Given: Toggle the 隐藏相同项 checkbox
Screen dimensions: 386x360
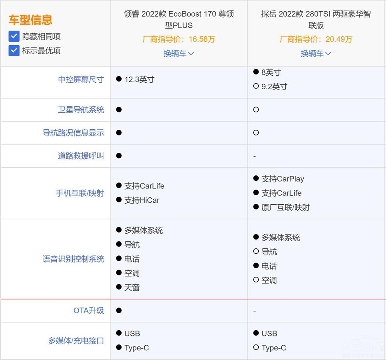Looking at the screenshot, I should click(14, 36).
